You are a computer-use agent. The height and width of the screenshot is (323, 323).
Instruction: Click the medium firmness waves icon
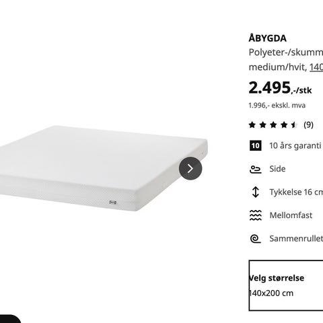pos(256,215)
